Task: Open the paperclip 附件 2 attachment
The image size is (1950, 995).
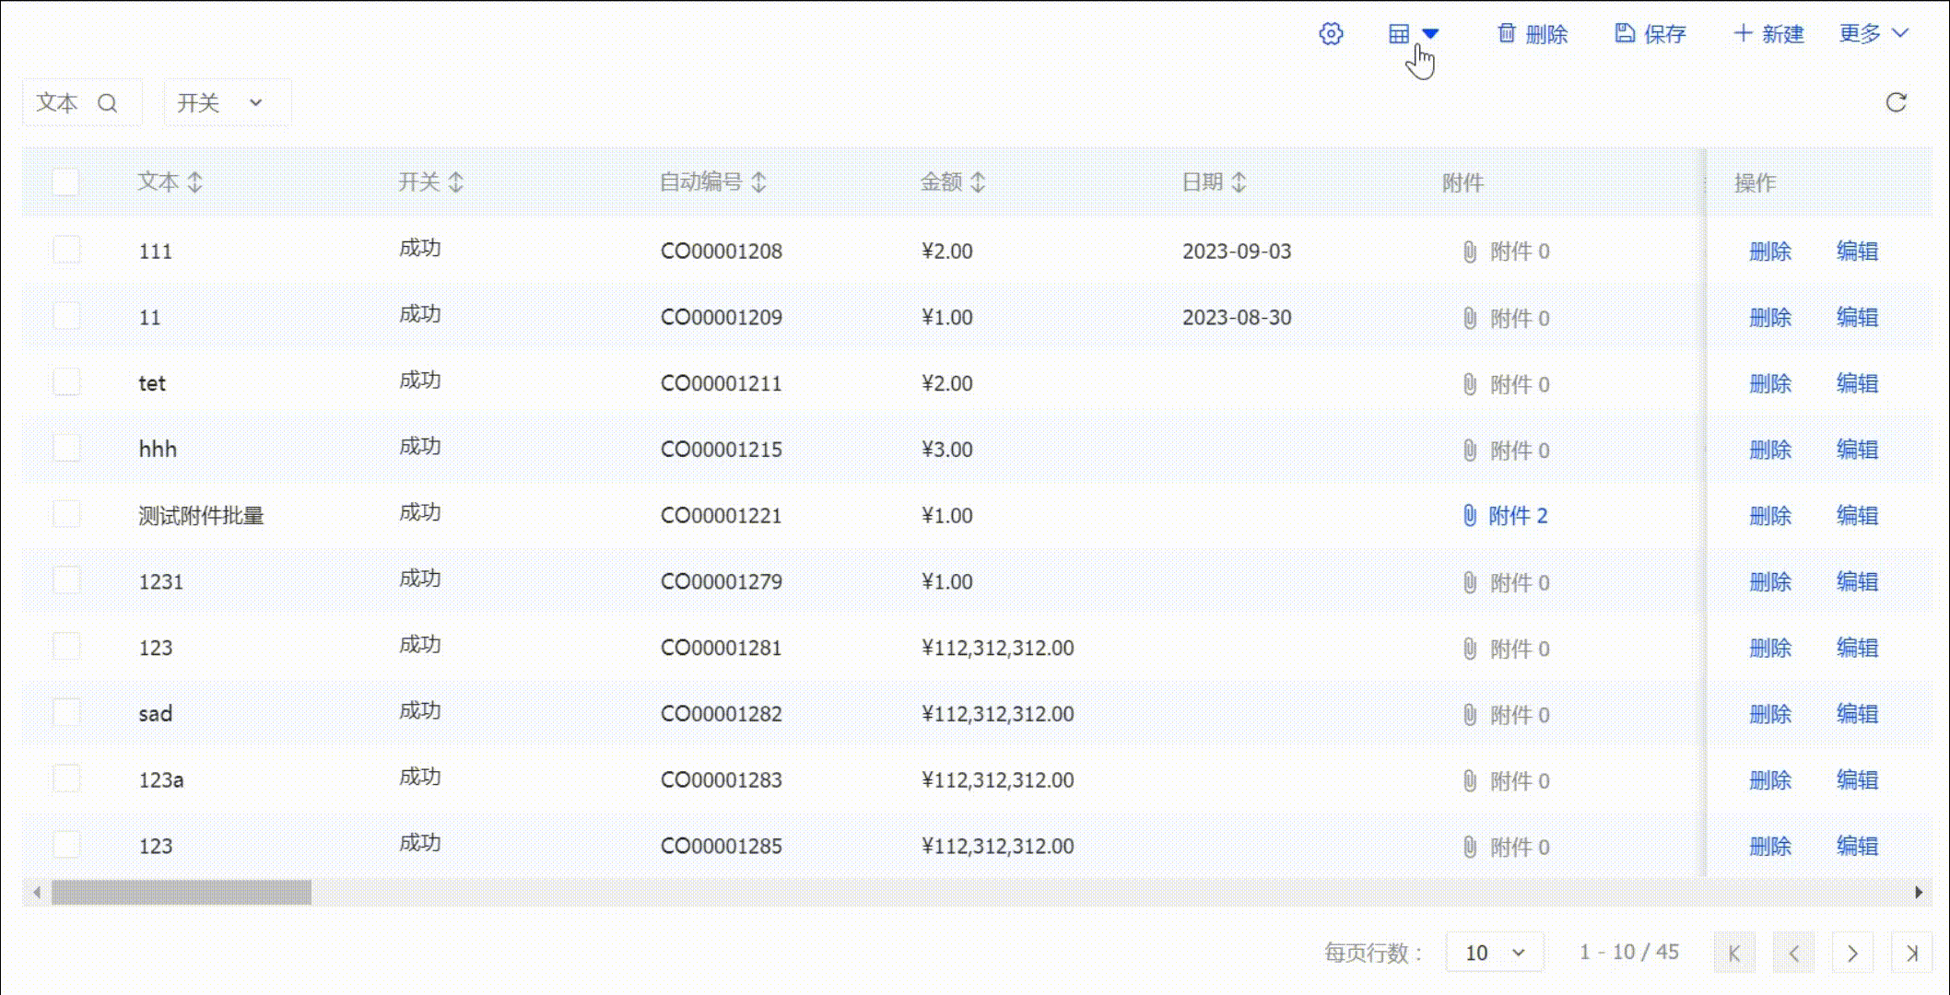Action: coord(1505,516)
